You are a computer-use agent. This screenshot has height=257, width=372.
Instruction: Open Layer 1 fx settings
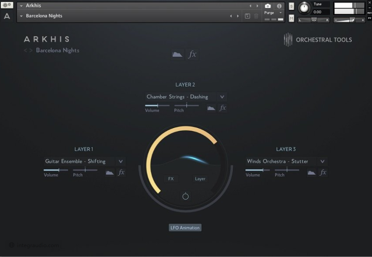121,172
